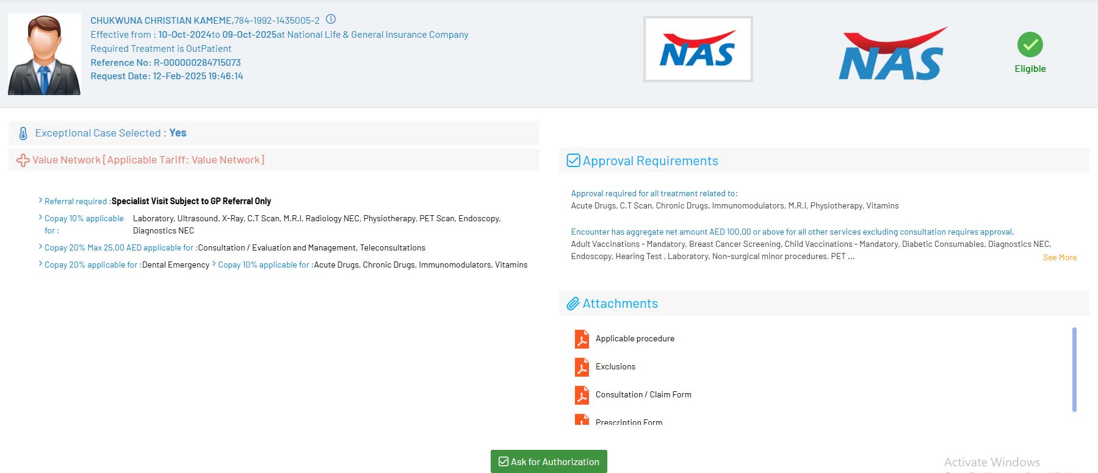Image resolution: width=1098 pixels, height=473 pixels.
Task: Expand Copay 20% Dental Emergency chevron
Action: tap(40, 263)
